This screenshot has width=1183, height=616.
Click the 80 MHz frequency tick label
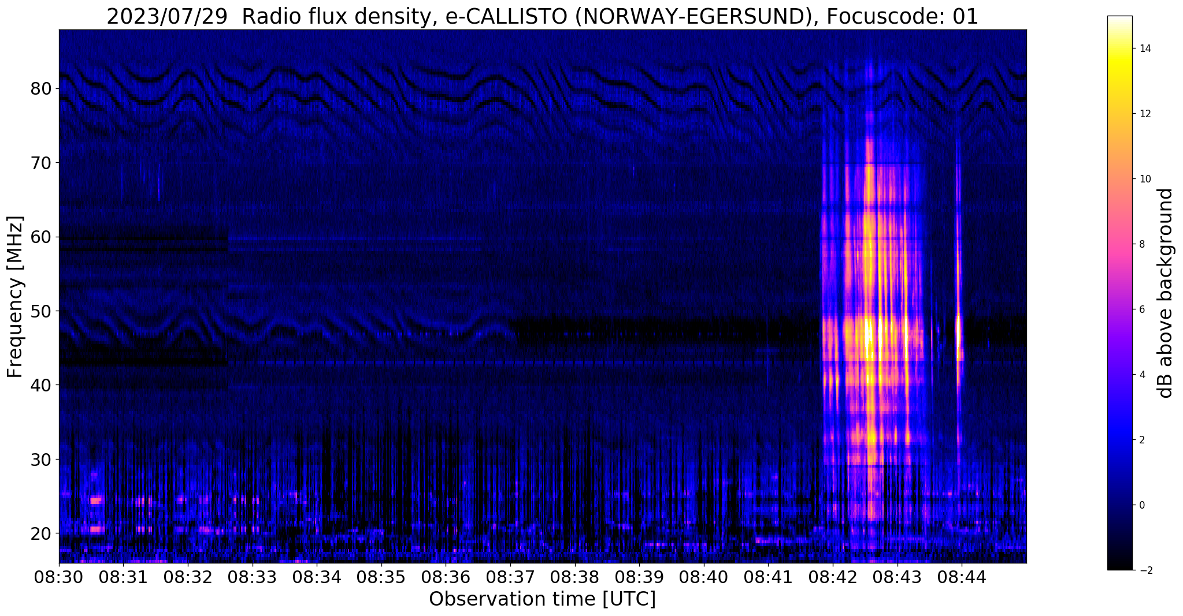tap(42, 89)
